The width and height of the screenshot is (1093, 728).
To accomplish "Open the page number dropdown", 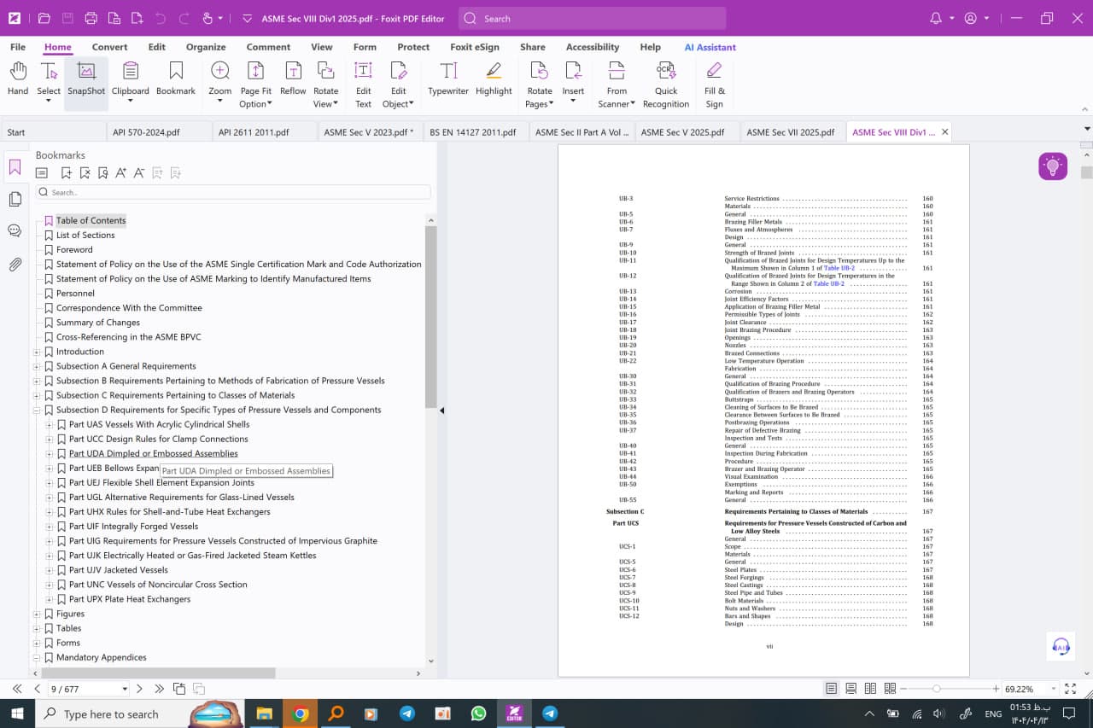I will pyautogui.click(x=125, y=689).
